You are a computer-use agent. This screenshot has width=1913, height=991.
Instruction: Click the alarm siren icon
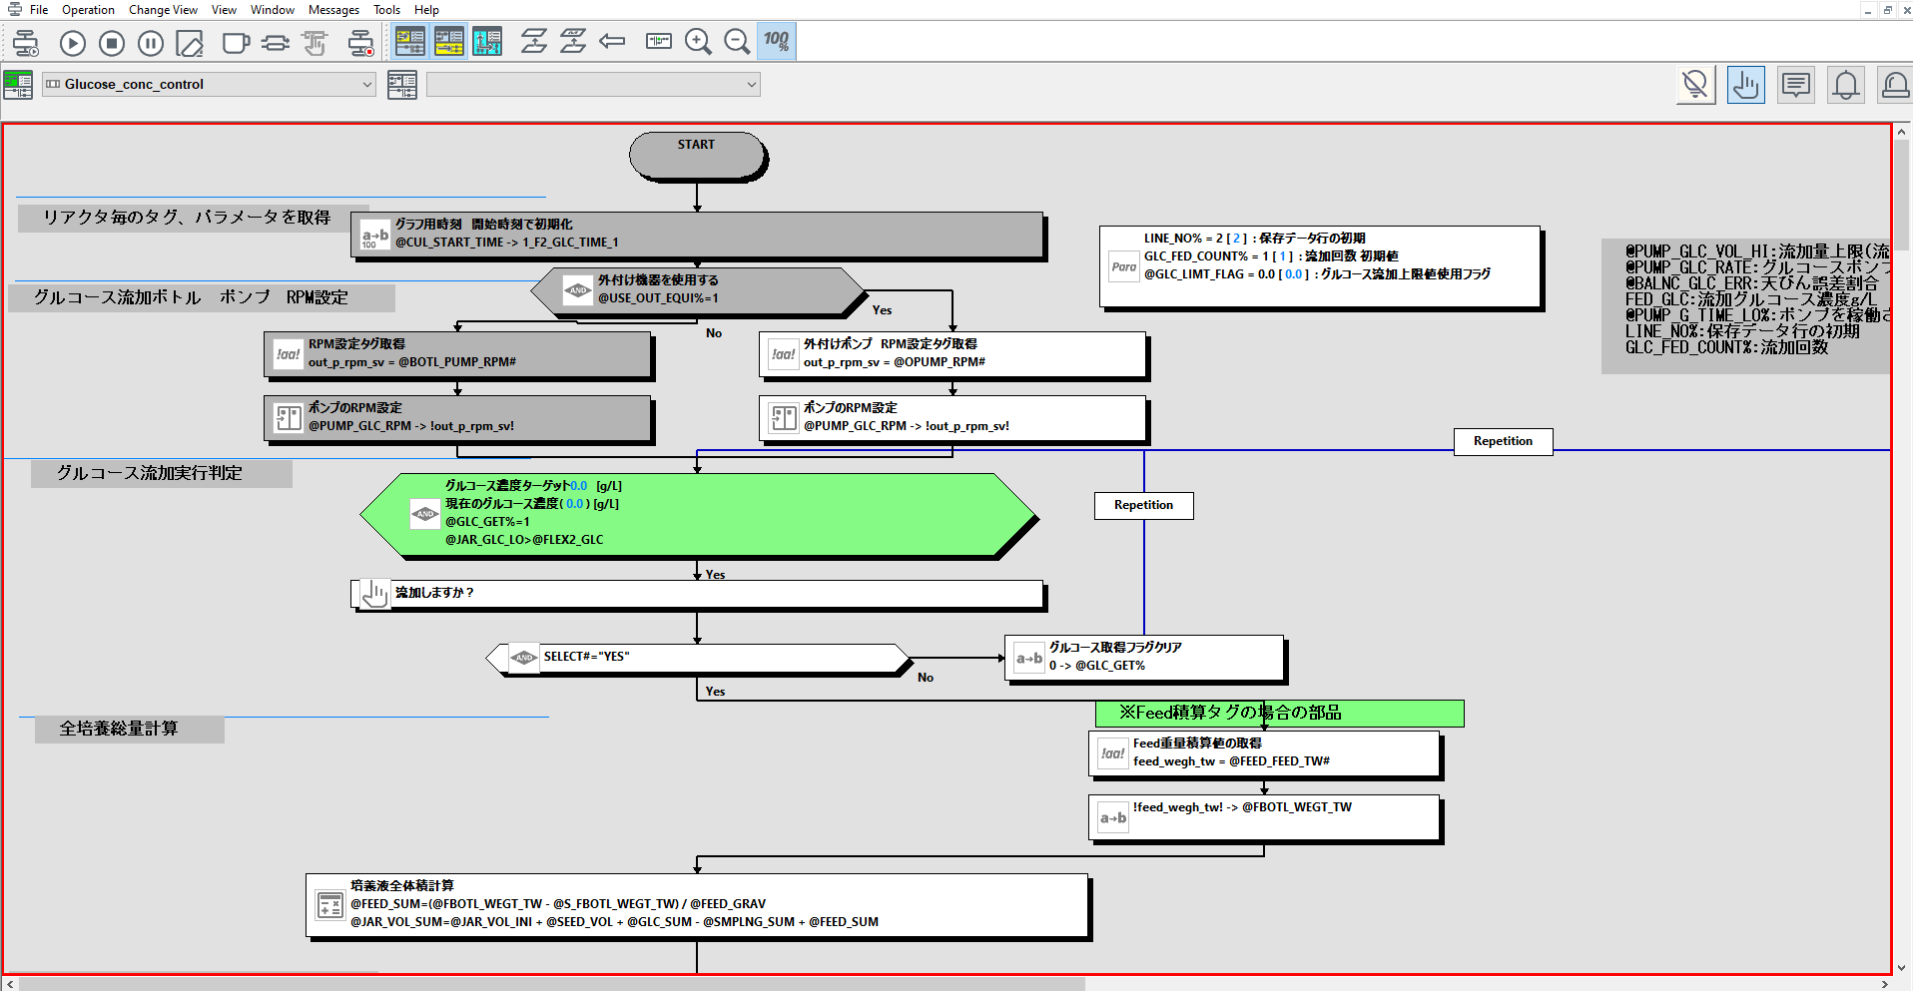coord(1895,85)
